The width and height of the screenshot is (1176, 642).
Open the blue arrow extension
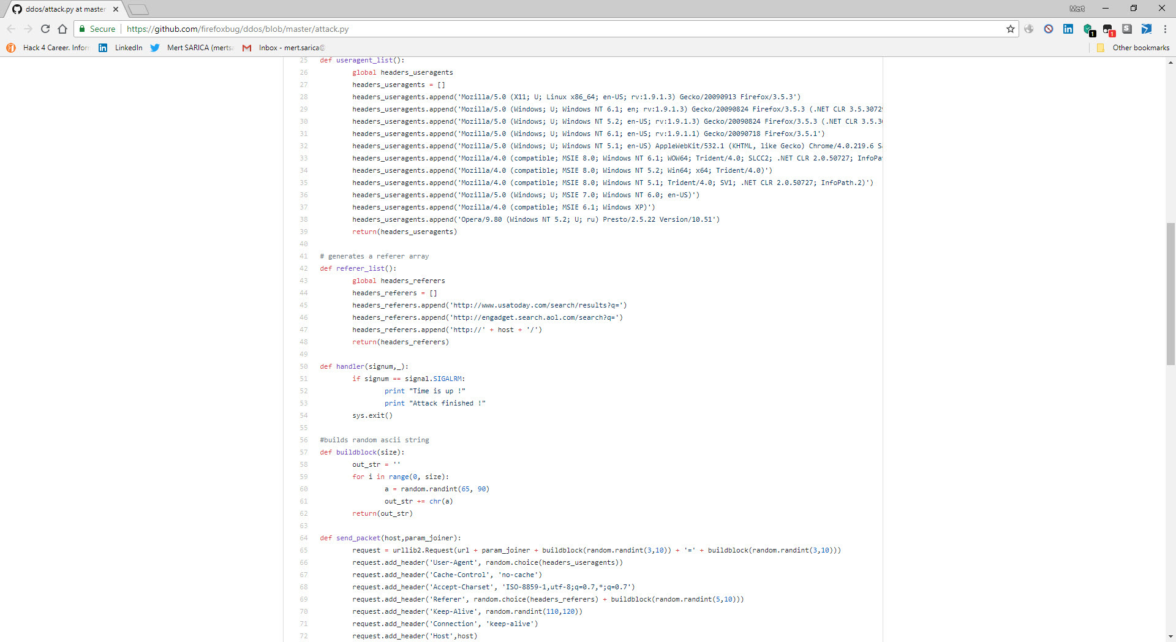(1147, 29)
